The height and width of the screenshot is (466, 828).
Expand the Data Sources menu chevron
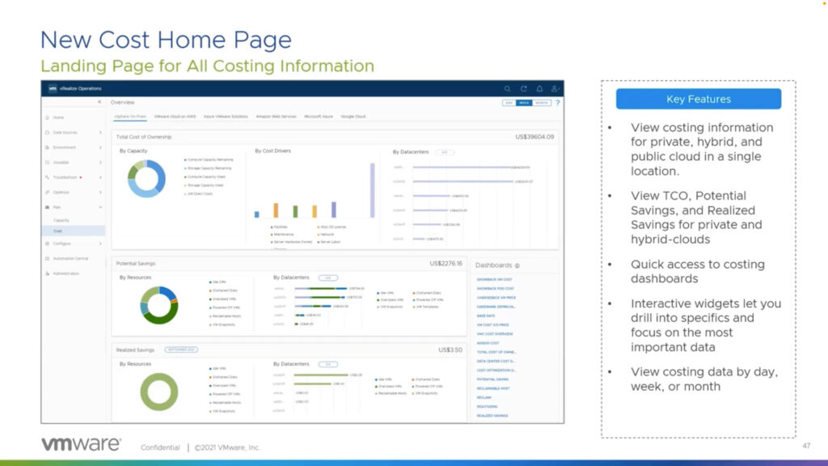tap(100, 133)
